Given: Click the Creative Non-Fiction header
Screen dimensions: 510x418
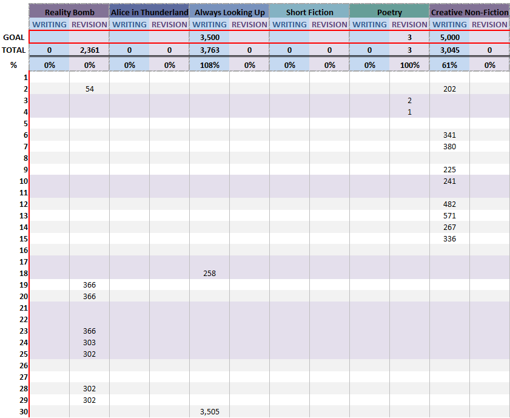Looking at the screenshot, I should [469, 12].
